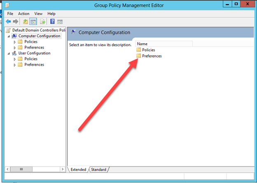
Task: Select the Preferences folder in the Name list
Action: tap(151, 56)
